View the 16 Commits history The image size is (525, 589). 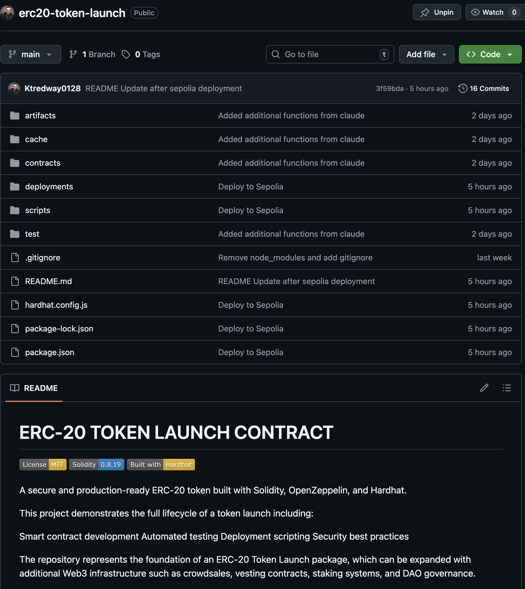pyautogui.click(x=489, y=88)
